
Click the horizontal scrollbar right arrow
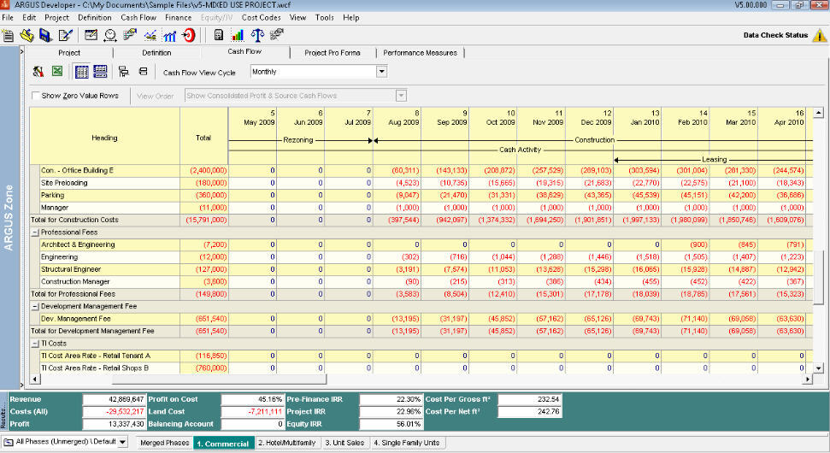[x=806, y=379]
